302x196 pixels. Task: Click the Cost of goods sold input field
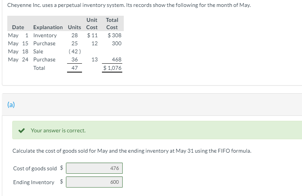(x=94, y=168)
